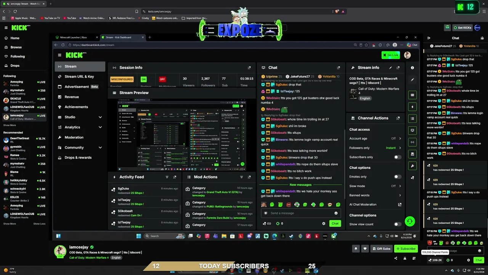Toggle the hamburger menu in the dashboard
The width and height of the screenshot is (488, 275).
coord(59,55)
